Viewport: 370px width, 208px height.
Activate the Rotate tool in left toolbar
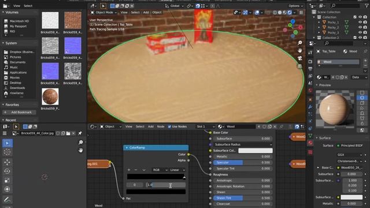pyautogui.click(x=8, y=171)
